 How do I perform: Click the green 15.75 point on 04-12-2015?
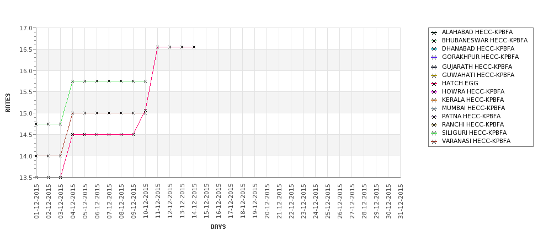tap(72, 81)
